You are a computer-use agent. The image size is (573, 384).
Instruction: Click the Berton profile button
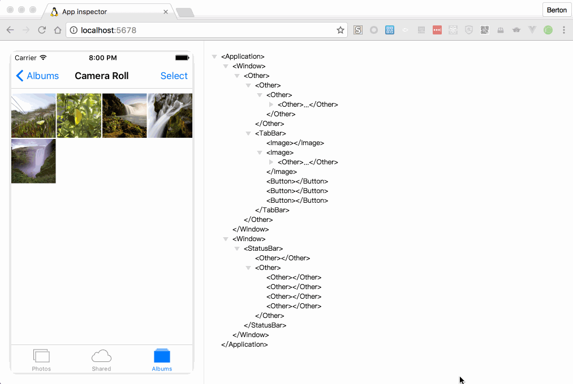556,10
